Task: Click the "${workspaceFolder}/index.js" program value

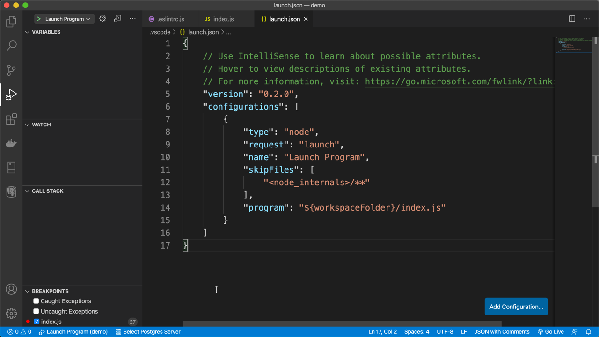Action: (x=373, y=208)
